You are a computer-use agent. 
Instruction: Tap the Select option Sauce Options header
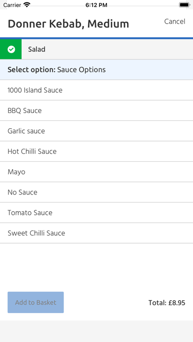pyautogui.click(x=96, y=70)
